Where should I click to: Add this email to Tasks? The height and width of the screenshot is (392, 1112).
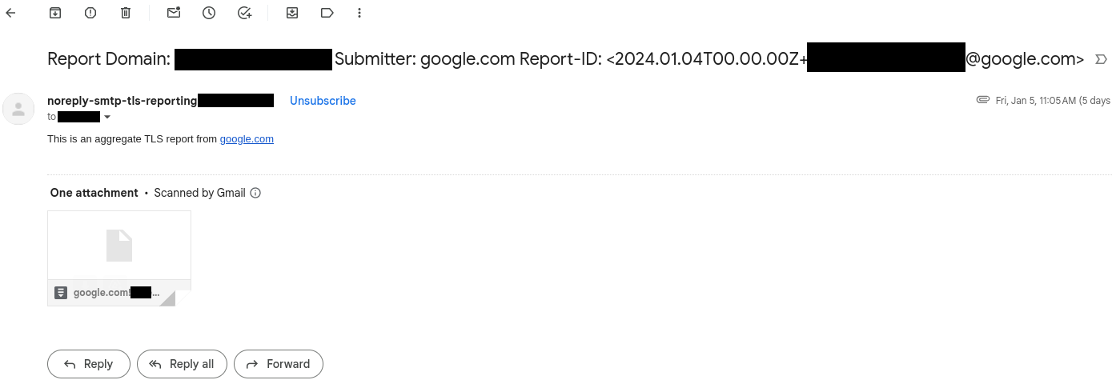click(244, 13)
